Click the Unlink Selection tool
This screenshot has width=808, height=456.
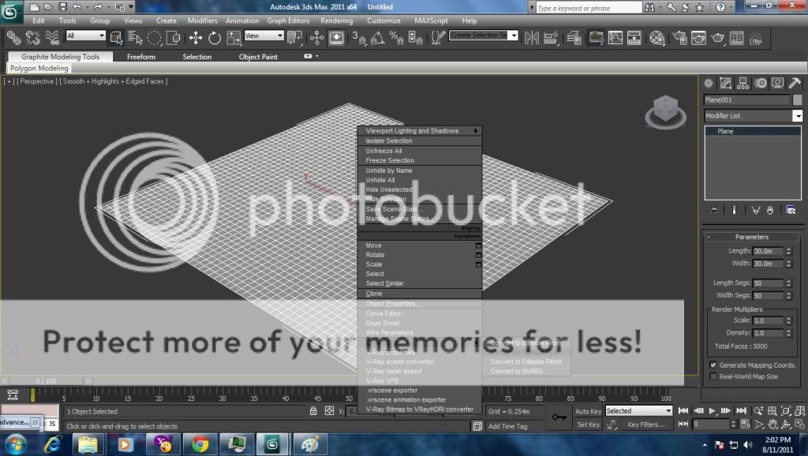(x=33, y=38)
